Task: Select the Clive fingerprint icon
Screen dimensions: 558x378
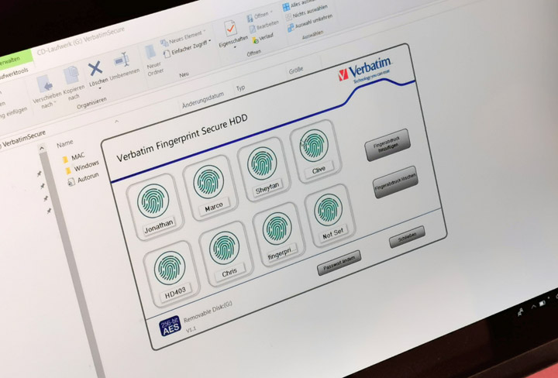Action: coord(314,146)
